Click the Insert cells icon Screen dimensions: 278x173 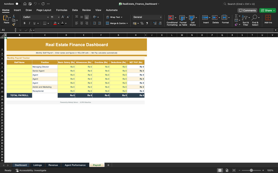(x=205, y=18)
